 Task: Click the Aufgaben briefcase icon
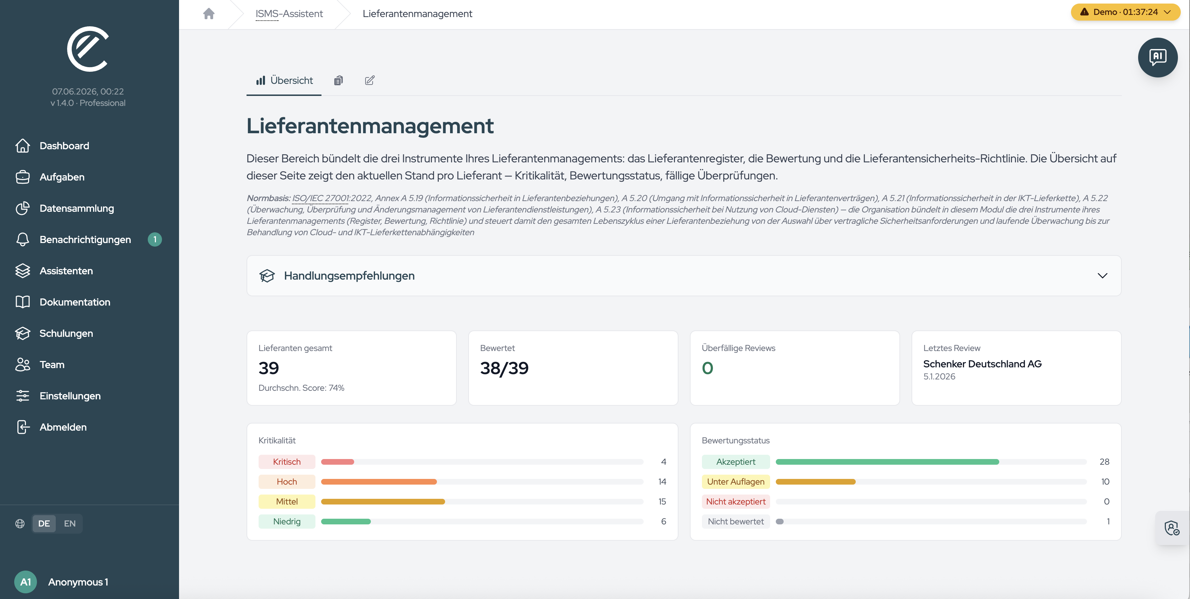23,177
